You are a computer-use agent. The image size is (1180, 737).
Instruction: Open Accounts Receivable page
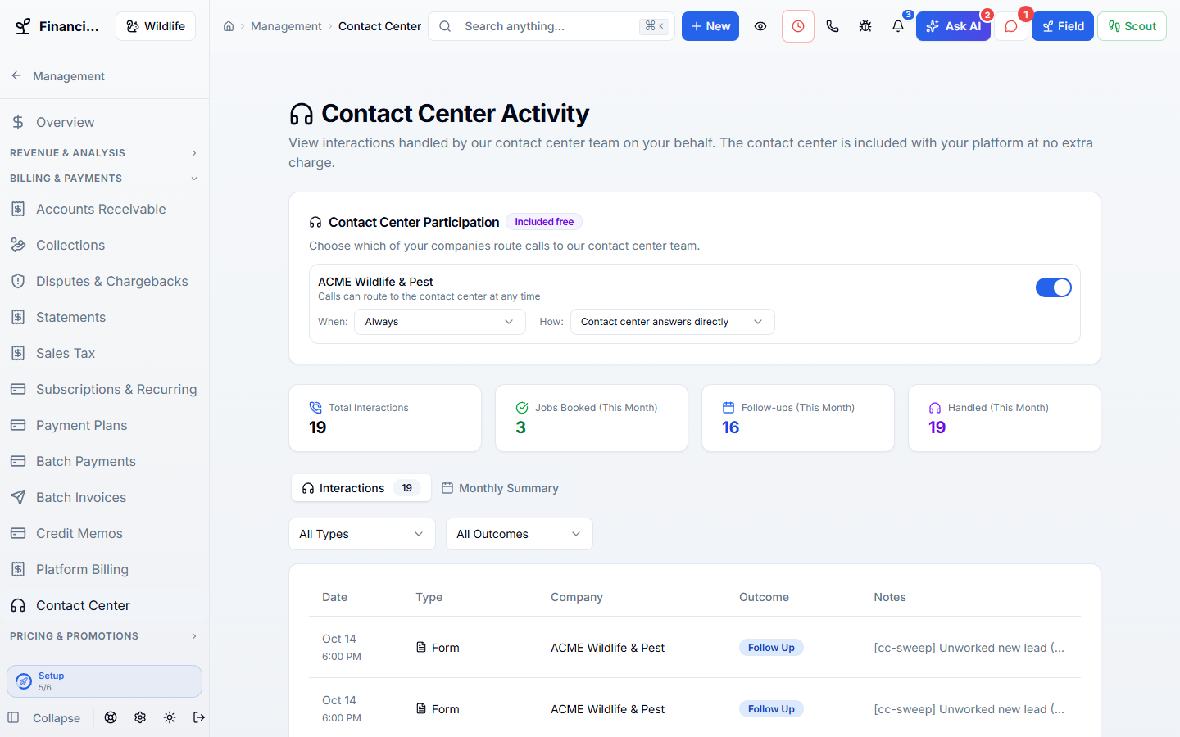[x=104, y=209]
